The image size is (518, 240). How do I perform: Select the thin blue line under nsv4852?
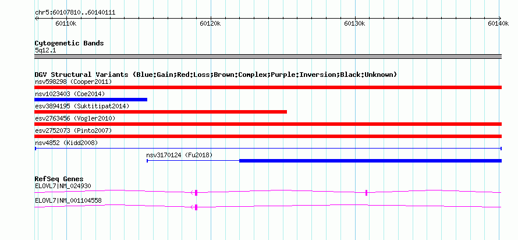(x=268, y=149)
